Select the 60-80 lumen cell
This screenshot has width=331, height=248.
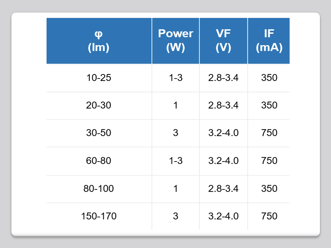click(99, 161)
